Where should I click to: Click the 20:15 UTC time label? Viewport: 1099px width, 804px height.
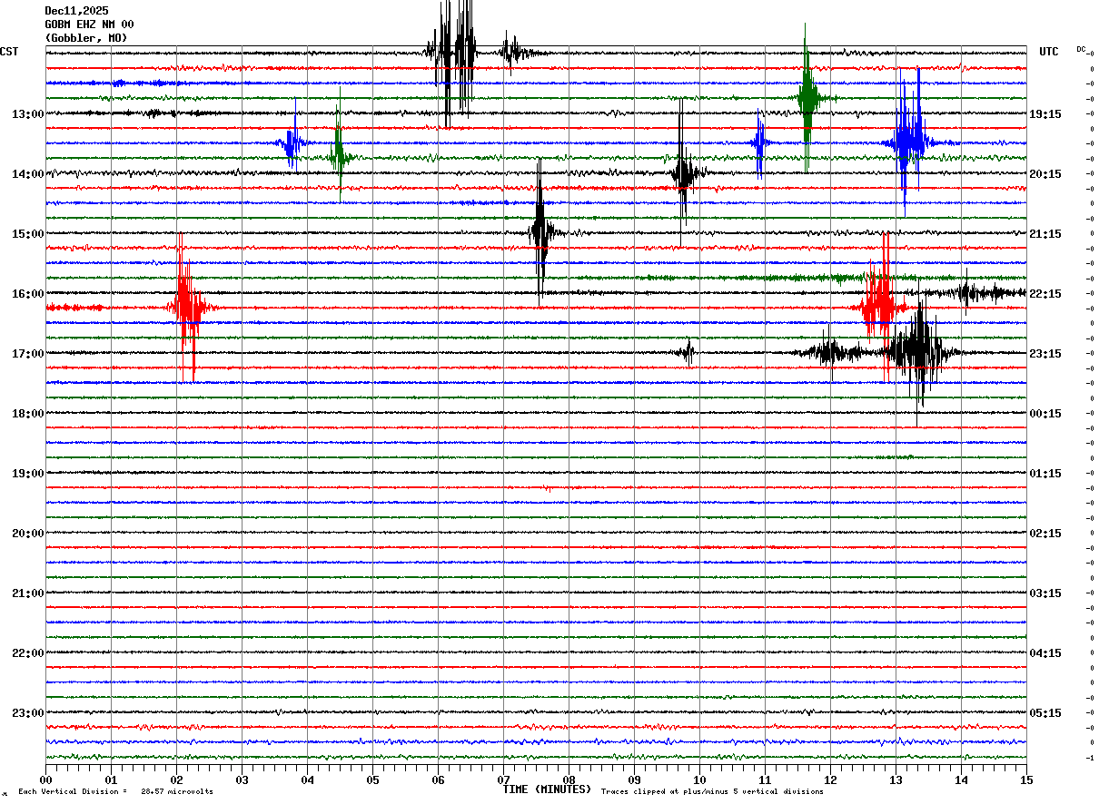click(x=1045, y=174)
